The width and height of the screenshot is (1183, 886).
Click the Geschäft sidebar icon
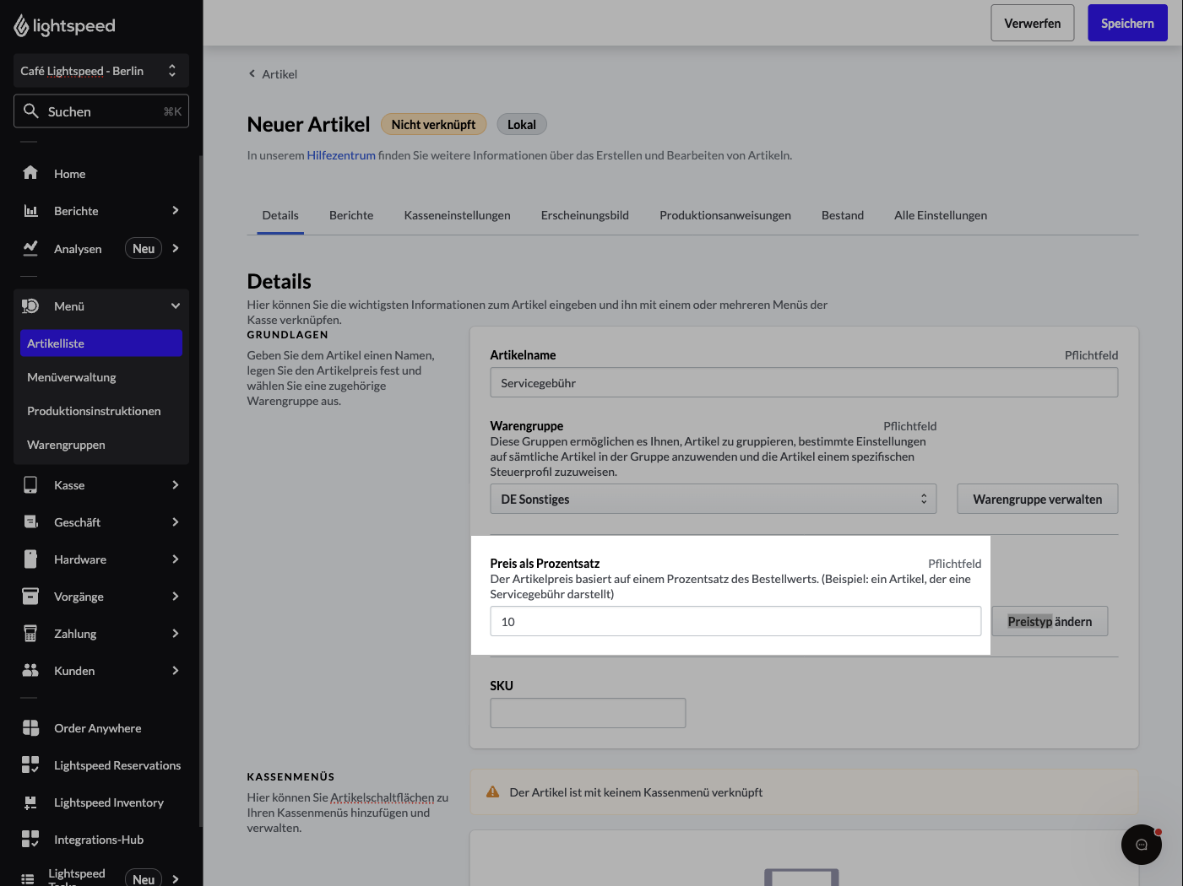coord(30,521)
